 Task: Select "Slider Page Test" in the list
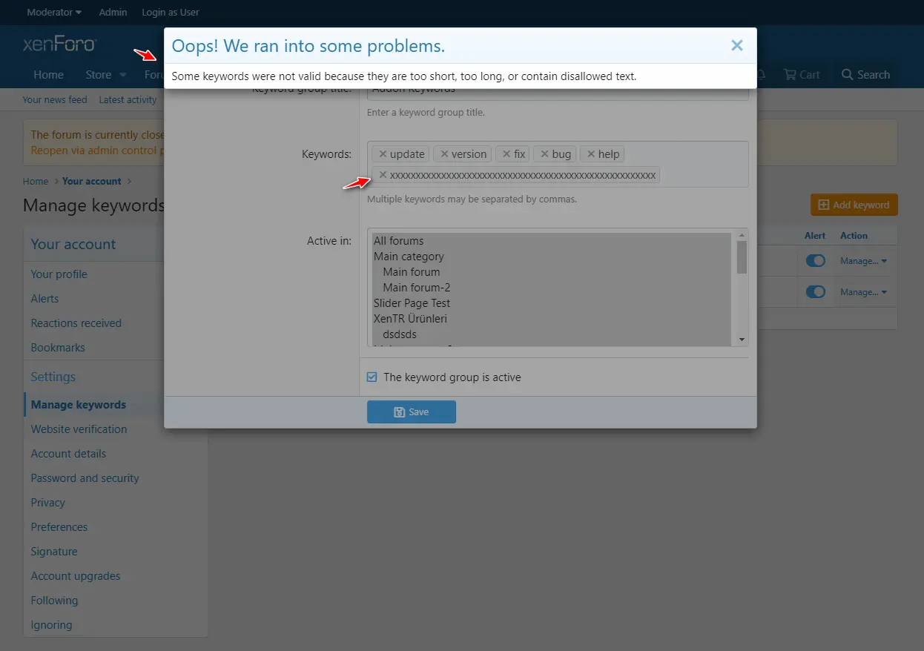coord(552,303)
